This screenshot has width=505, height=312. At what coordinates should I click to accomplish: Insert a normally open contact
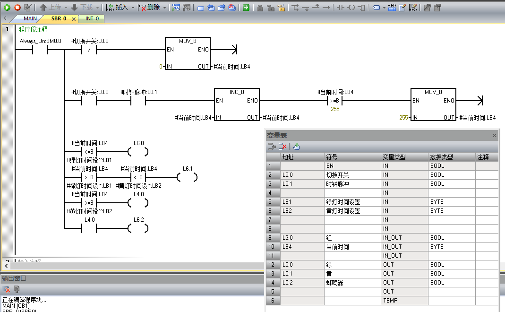[339, 8]
